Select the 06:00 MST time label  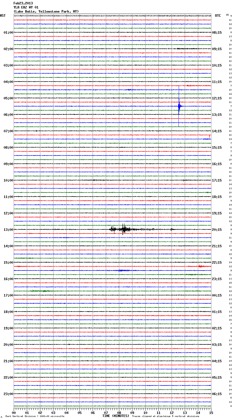coord(8,115)
